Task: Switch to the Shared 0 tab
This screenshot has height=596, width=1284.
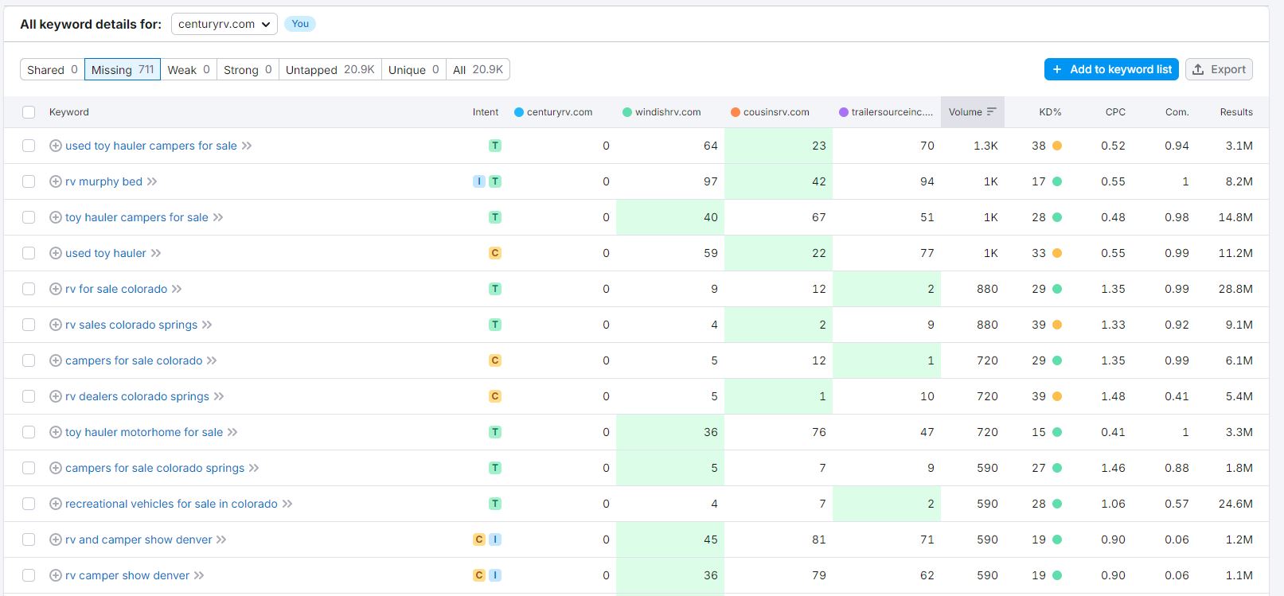Action: click(53, 70)
